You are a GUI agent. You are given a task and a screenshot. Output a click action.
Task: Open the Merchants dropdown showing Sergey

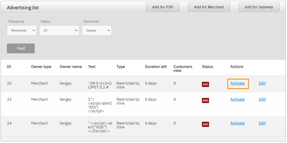point(97,30)
